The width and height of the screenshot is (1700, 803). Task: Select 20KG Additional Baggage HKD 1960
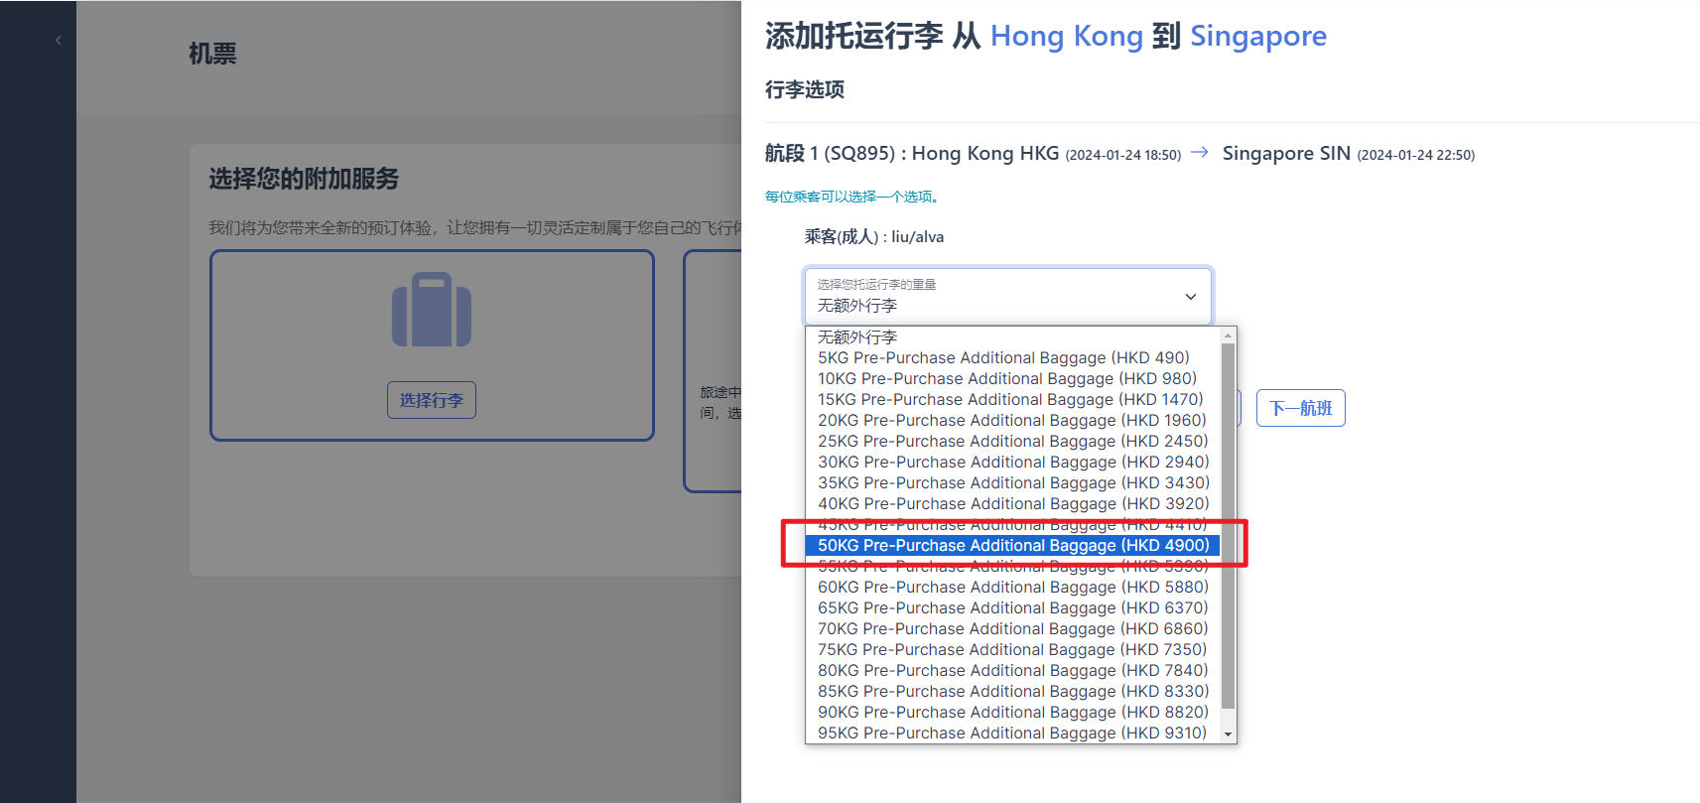[x=1011, y=421]
